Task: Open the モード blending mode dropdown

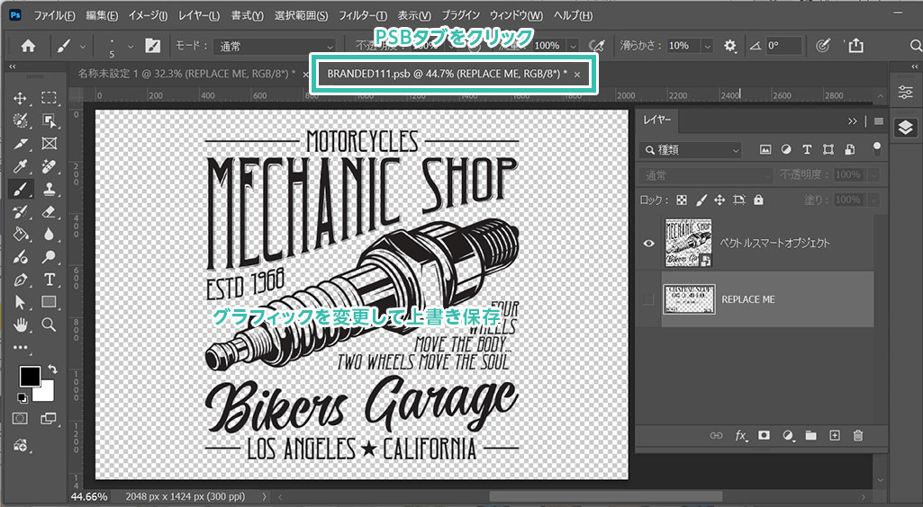Action: 275,46
